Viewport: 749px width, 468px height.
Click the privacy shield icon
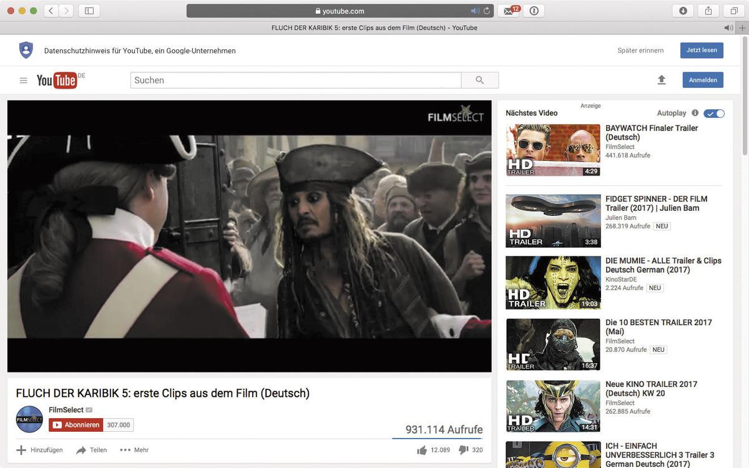point(26,51)
